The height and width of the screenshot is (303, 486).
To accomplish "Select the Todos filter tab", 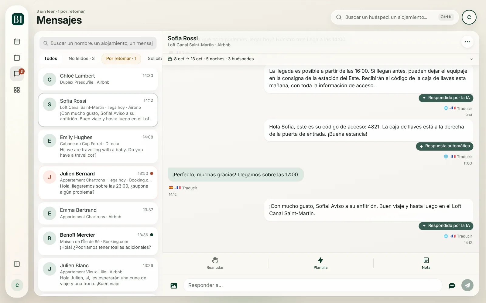I will click(x=51, y=58).
